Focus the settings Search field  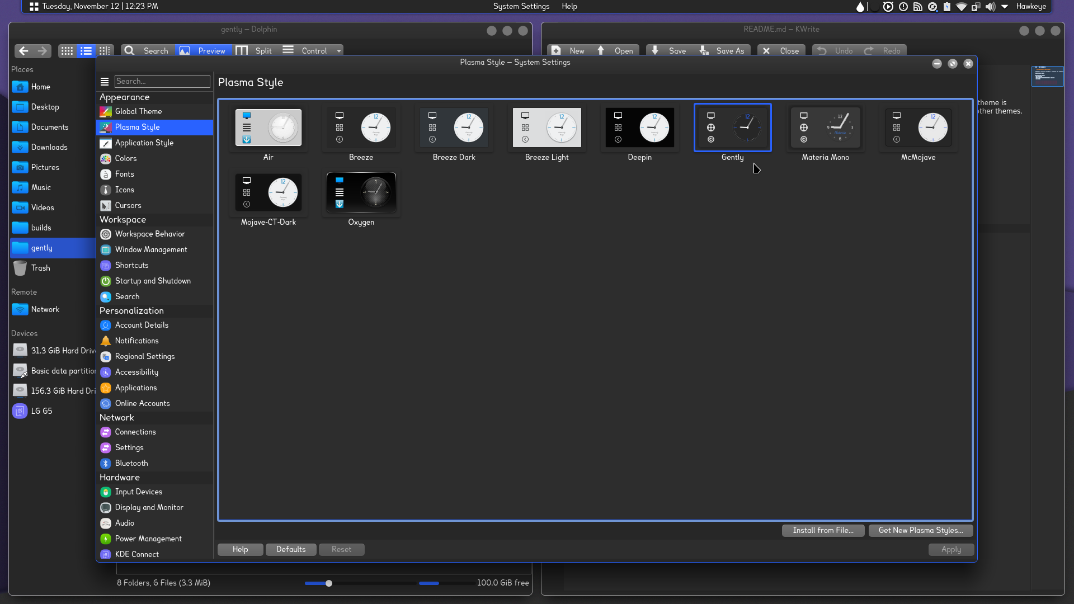pyautogui.click(x=162, y=82)
